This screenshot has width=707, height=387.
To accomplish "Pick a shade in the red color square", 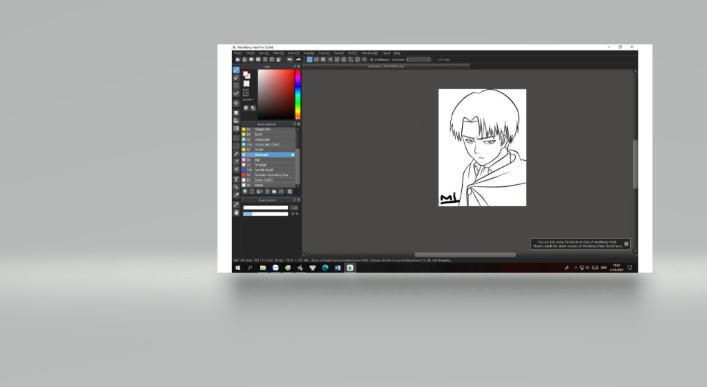I will point(276,95).
